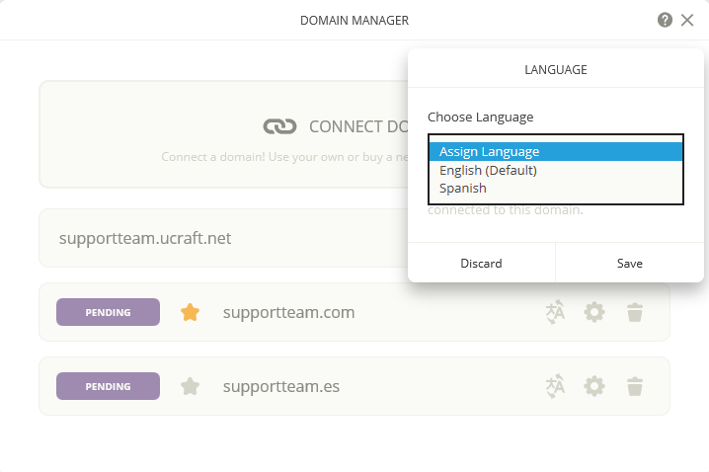Click PENDING badge of supportteam.es
This screenshot has width=709, height=472.
tap(108, 386)
